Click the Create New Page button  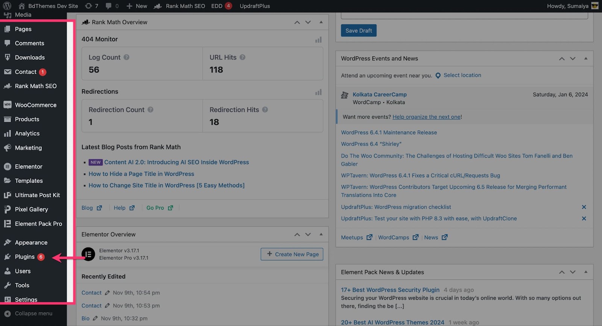[292, 254]
